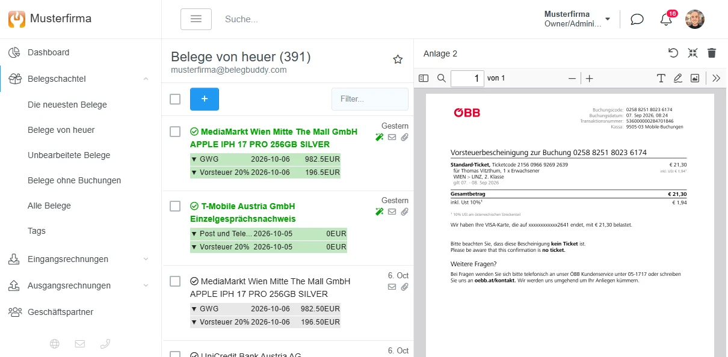Check the T-Mobile Austria receipt checkbox
Viewport: 728px width, 357px height.
175,206
